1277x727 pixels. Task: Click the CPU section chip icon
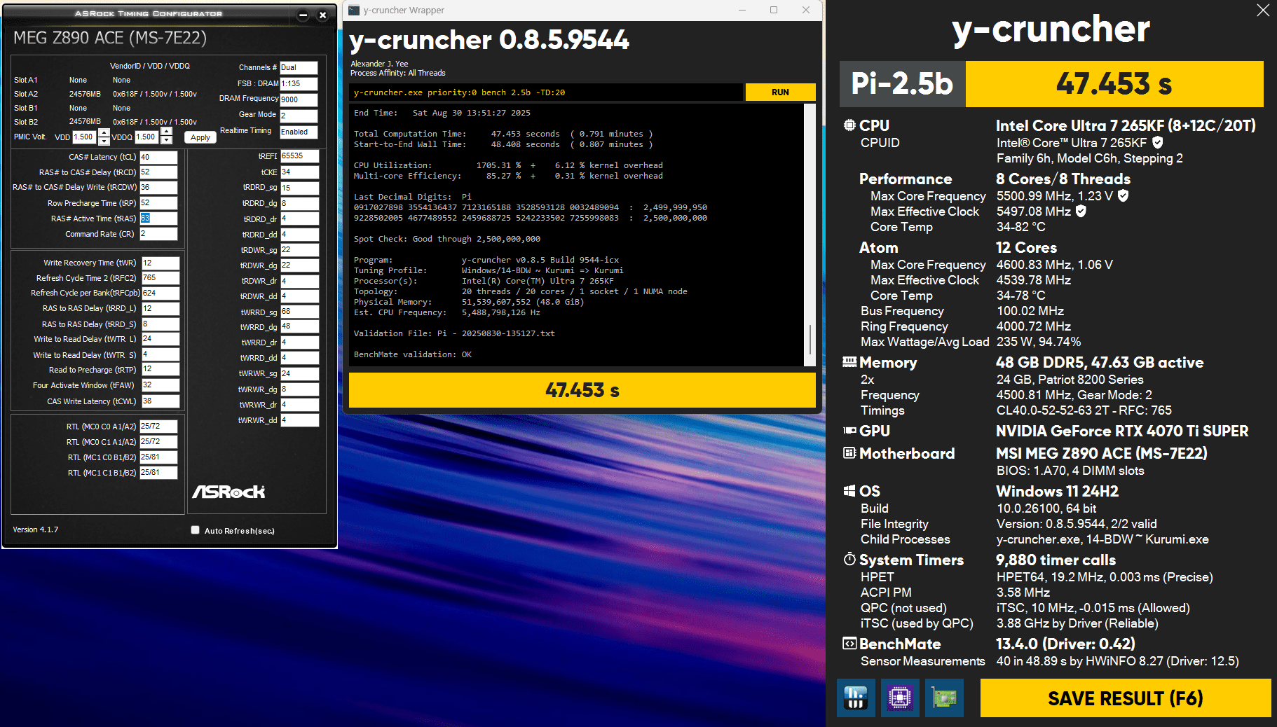849,125
